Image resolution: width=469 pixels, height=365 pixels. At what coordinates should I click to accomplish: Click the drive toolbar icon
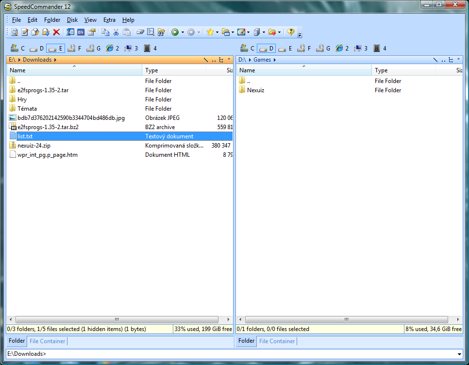pos(140,32)
